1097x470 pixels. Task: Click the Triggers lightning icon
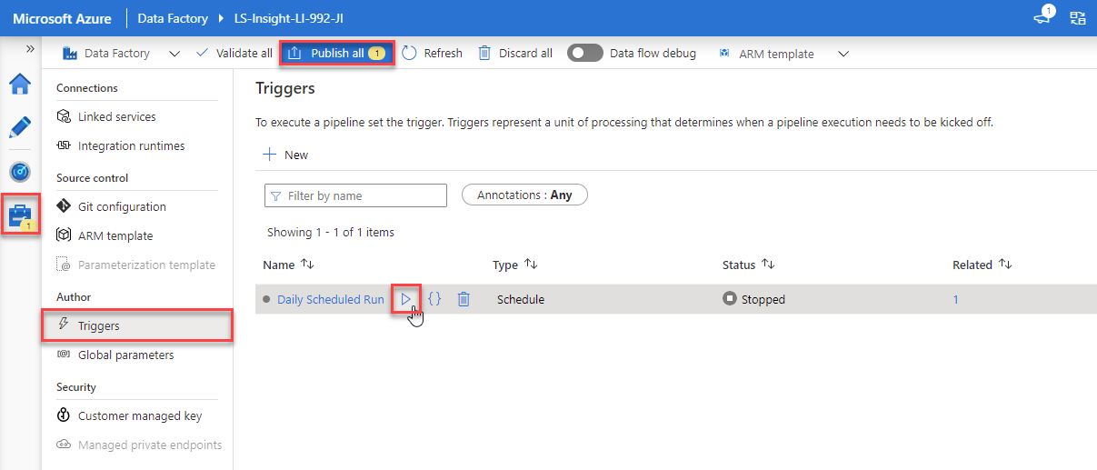point(64,325)
